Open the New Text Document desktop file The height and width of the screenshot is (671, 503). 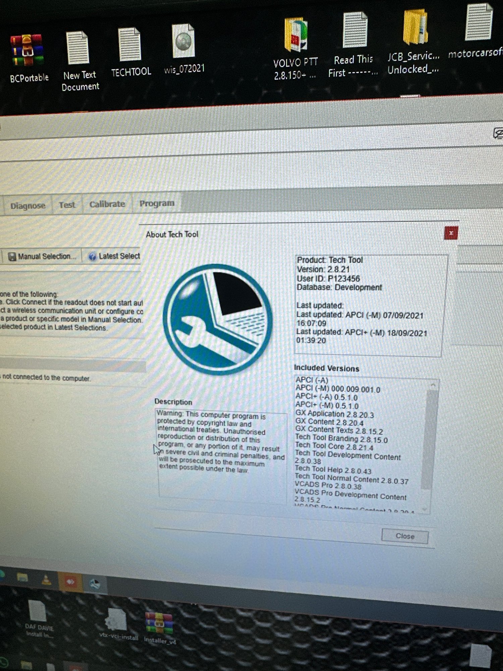coord(80,61)
